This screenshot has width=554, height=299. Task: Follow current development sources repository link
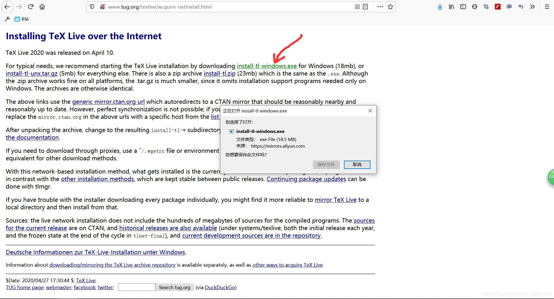[x=251, y=236]
